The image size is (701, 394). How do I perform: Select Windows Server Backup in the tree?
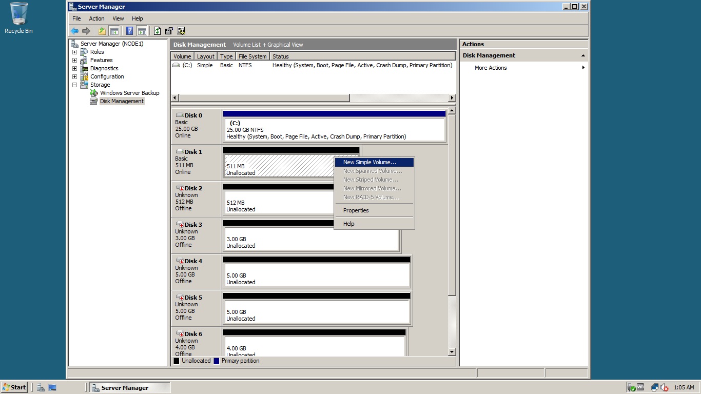click(129, 93)
